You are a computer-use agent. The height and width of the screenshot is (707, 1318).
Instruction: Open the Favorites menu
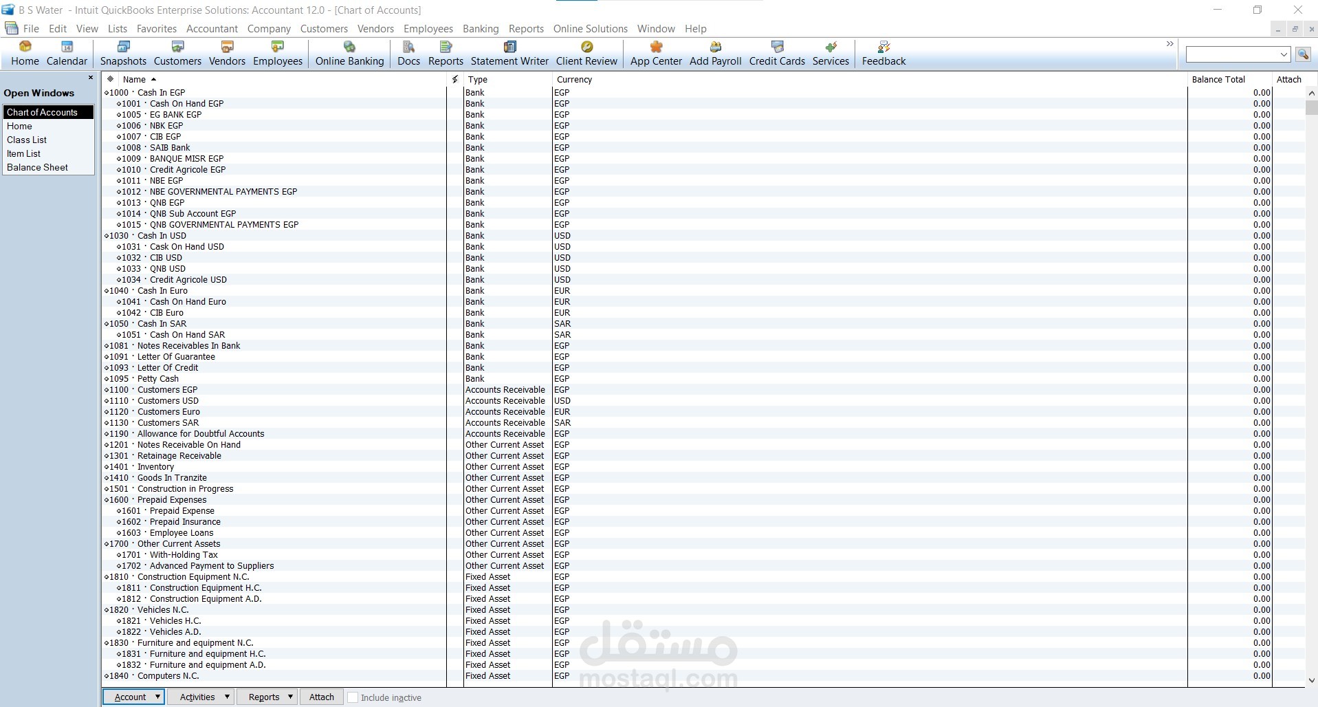pyautogui.click(x=157, y=29)
